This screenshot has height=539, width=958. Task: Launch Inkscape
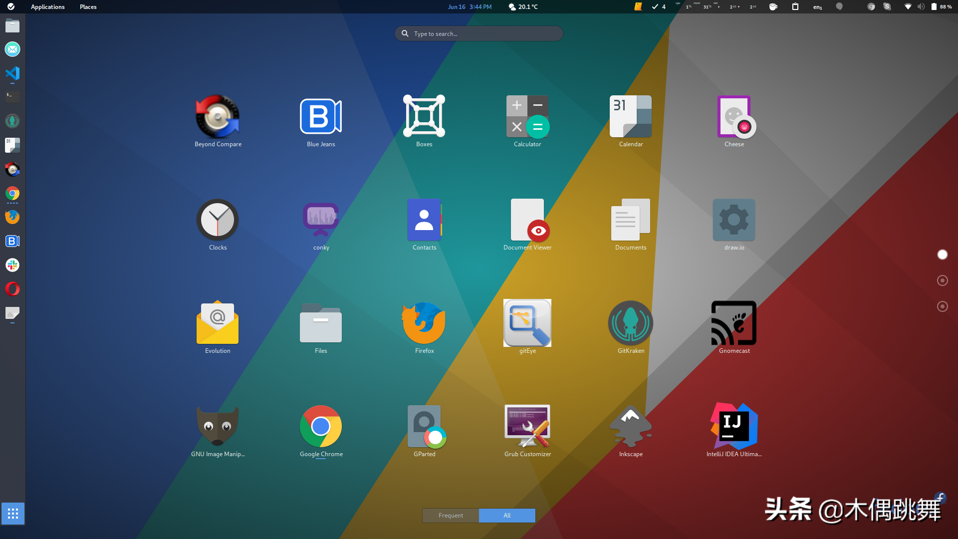tap(631, 431)
